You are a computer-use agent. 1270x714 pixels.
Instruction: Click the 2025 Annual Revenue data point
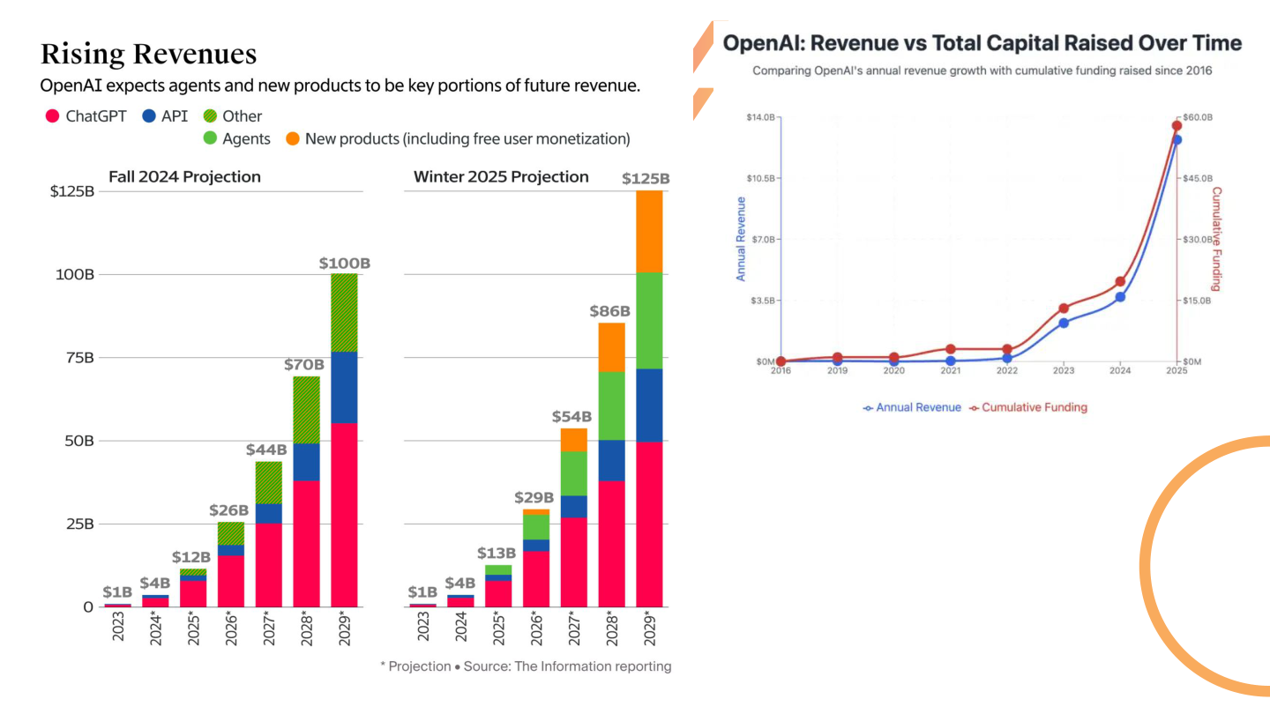1177,139
